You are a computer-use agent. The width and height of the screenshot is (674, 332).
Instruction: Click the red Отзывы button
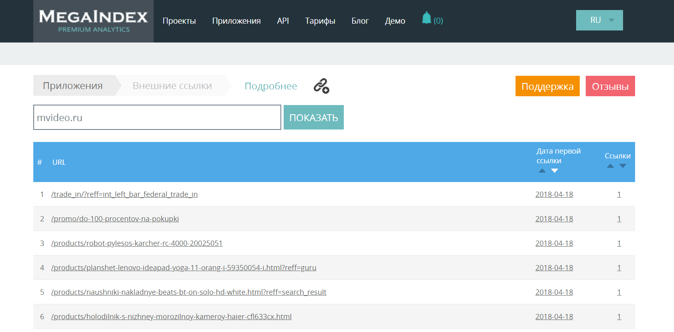click(610, 86)
